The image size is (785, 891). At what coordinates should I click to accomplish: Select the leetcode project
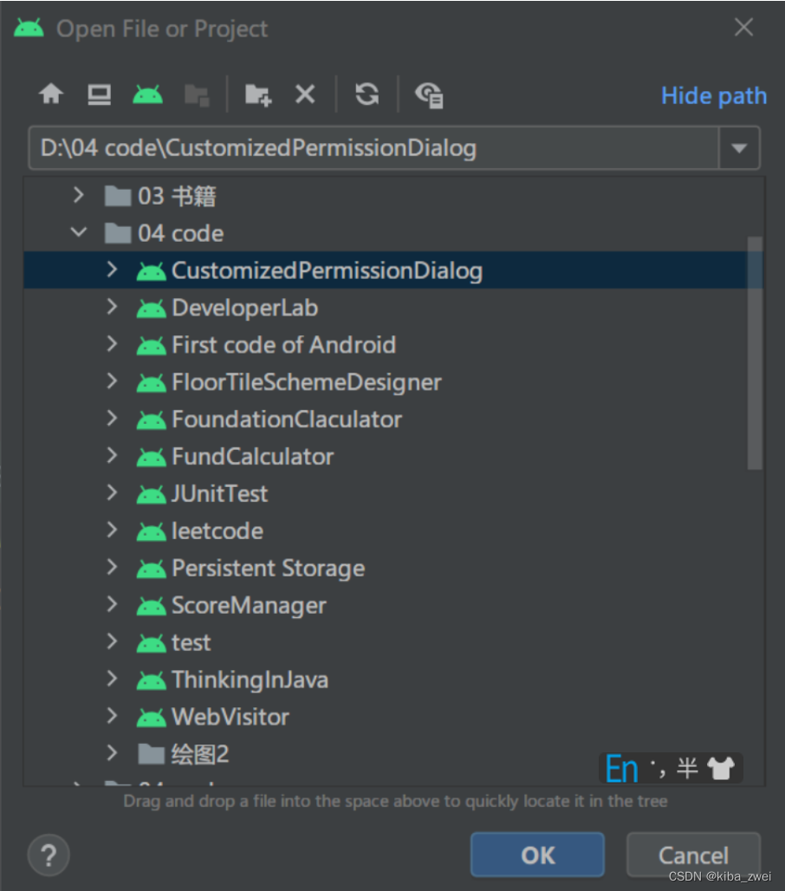click(x=217, y=531)
